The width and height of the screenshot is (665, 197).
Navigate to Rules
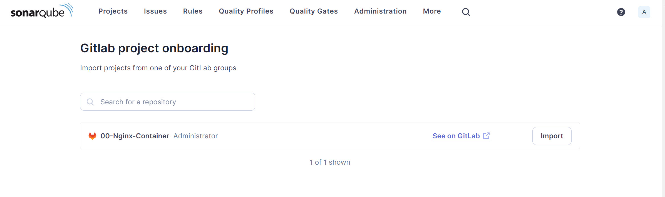pyautogui.click(x=193, y=11)
